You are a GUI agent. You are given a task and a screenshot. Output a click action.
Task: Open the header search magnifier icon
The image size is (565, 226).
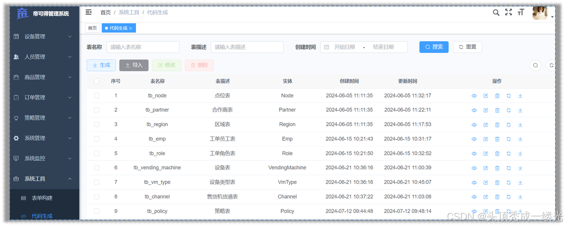click(496, 12)
